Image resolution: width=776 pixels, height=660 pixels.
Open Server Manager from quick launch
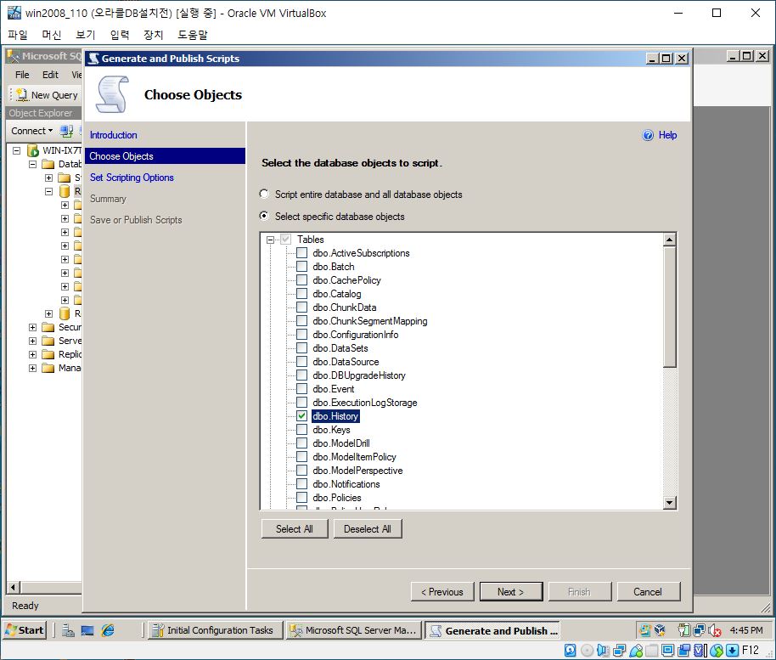pos(68,630)
